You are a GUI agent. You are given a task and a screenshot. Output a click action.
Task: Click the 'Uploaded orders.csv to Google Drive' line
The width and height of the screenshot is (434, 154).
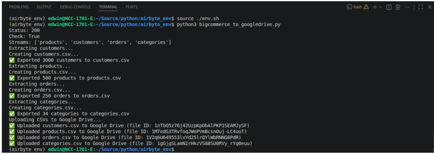click(x=125, y=137)
